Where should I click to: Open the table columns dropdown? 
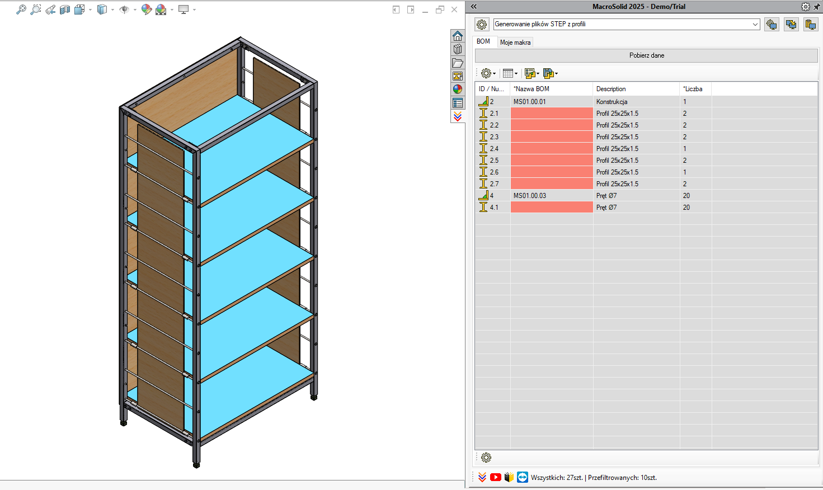pyautogui.click(x=510, y=73)
